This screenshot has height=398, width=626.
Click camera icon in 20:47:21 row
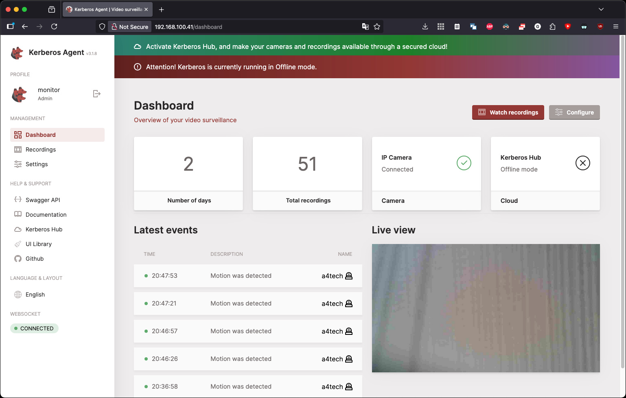[349, 303]
